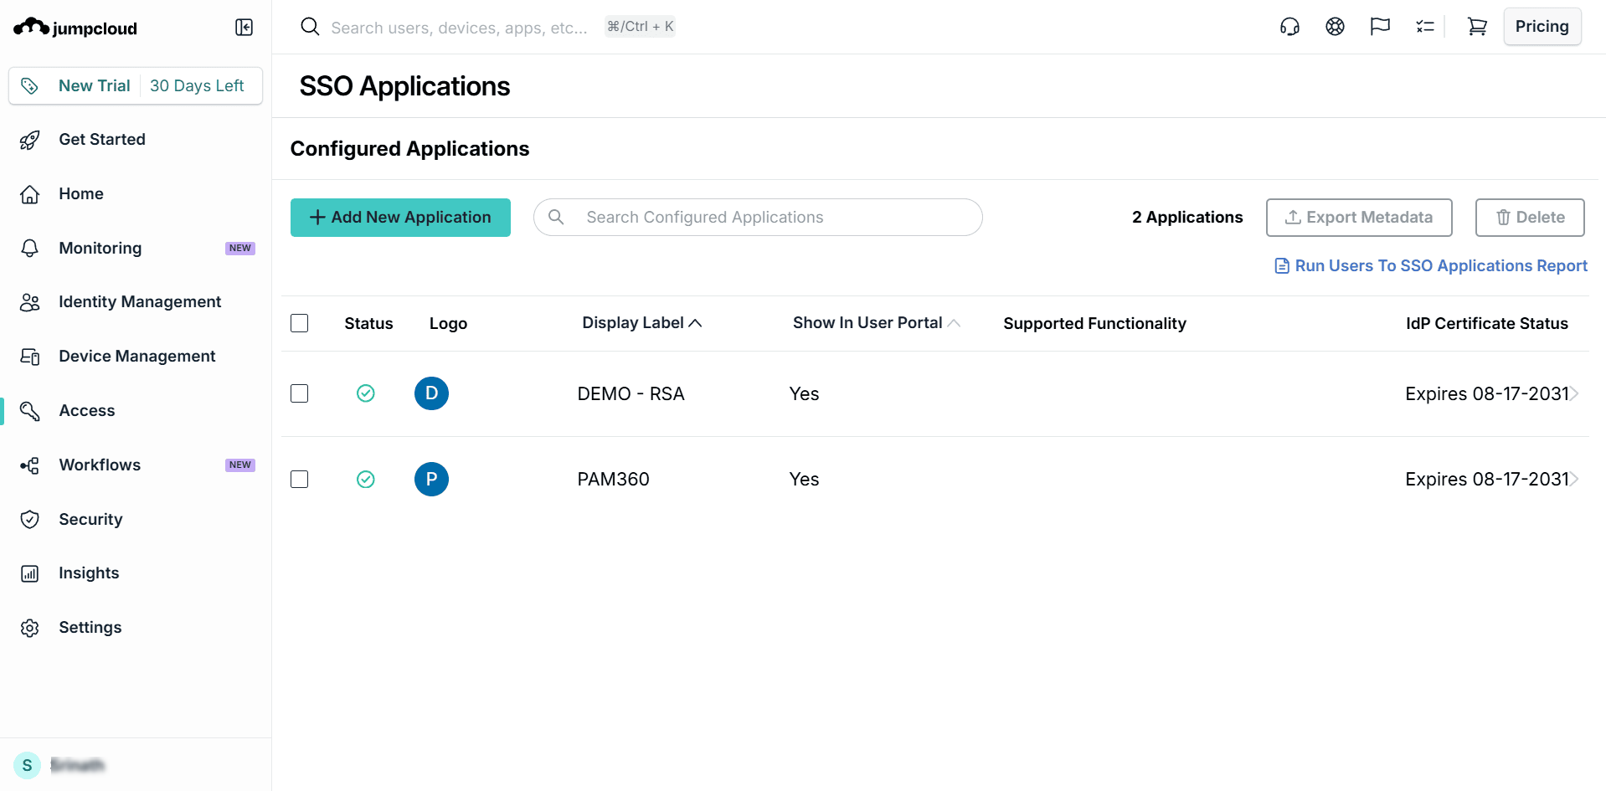Sort by Show In User Portal column

tap(877, 323)
